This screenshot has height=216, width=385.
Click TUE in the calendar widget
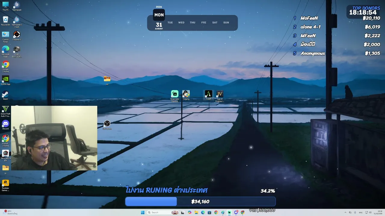pos(170,22)
